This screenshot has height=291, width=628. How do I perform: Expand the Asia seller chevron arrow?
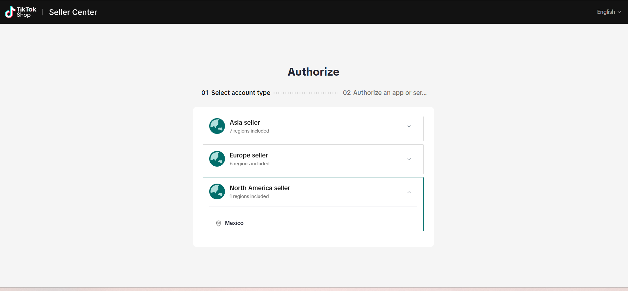click(409, 126)
